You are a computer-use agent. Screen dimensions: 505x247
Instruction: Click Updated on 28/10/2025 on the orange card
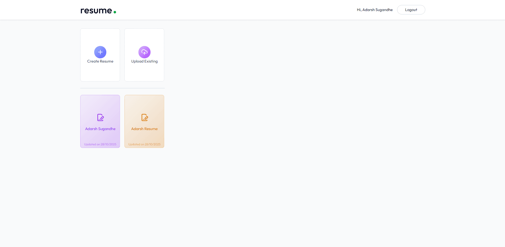[x=144, y=144]
